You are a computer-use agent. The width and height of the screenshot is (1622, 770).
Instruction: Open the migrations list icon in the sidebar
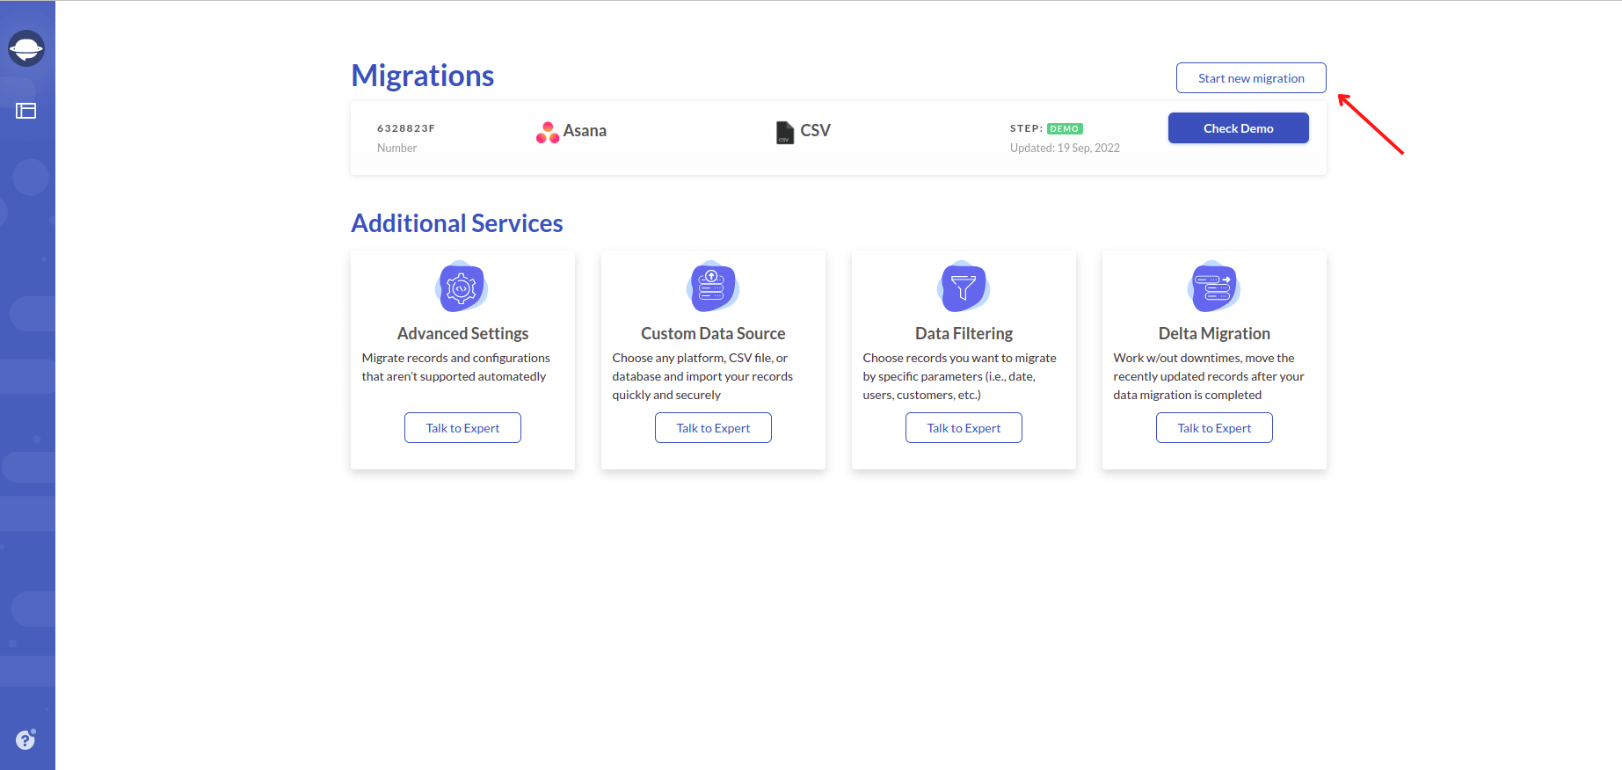[26, 111]
